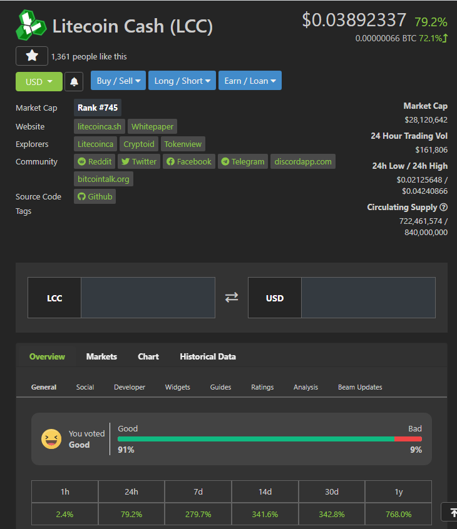
Task: Switch to the Overview tab
Action: tap(47, 356)
